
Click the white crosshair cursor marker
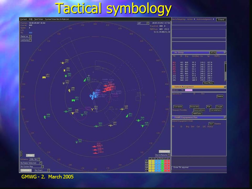pos(89,76)
